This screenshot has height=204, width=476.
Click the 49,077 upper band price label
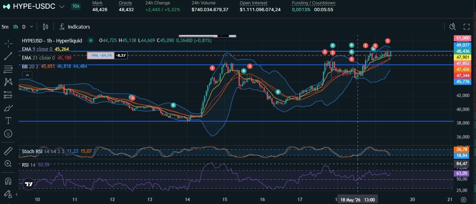coord(463,45)
